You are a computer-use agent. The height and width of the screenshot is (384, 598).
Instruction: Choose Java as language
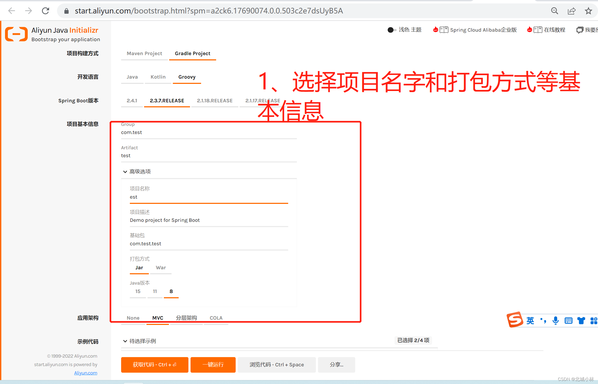click(132, 77)
